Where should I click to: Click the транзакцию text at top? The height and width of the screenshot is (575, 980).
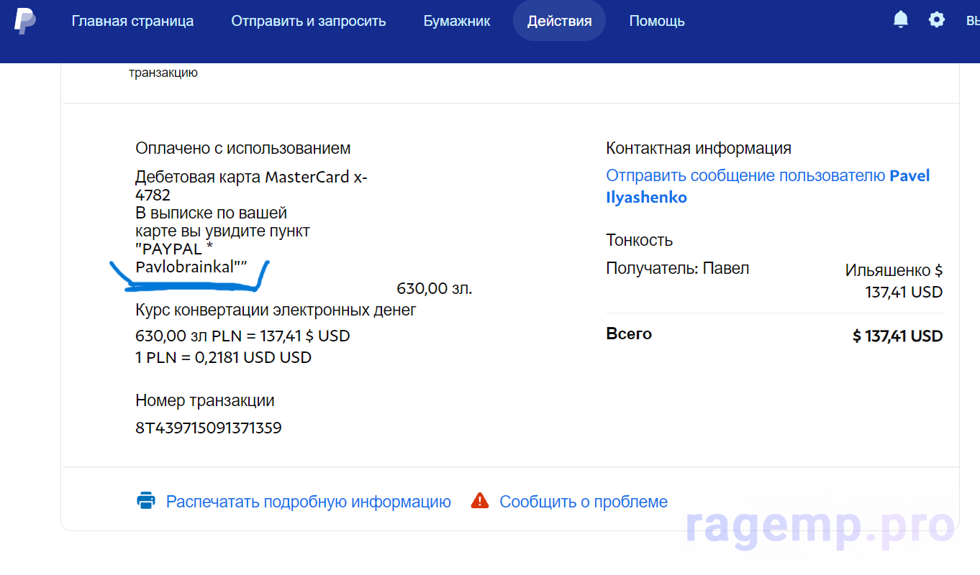163,73
